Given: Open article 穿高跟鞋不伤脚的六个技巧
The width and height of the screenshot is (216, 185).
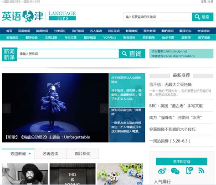Looking at the screenshot, I should (172, 129).
